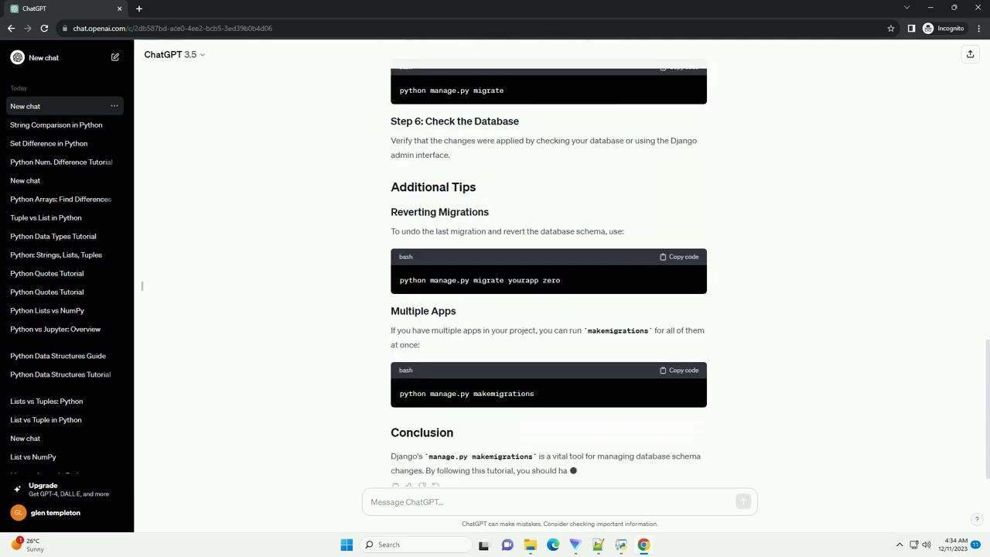Copy the migrate yourapp zero code
The image size is (990, 557).
click(x=679, y=257)
